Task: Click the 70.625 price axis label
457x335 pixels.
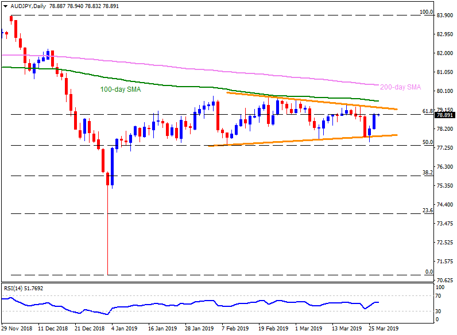Action: (x=446, y=280)
